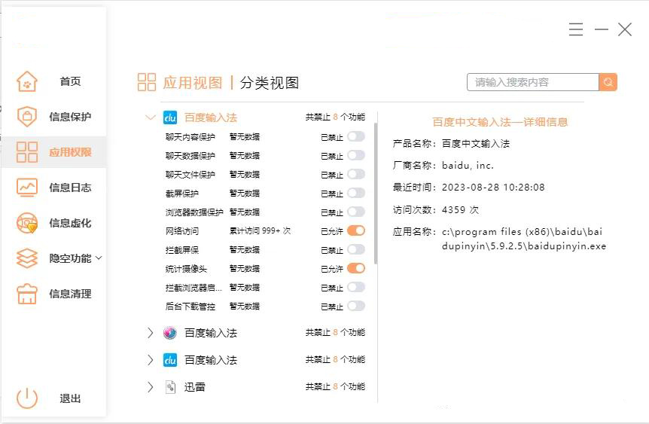
Task: Click the 信息日志 chart icon
Action: tap(27, 188)
